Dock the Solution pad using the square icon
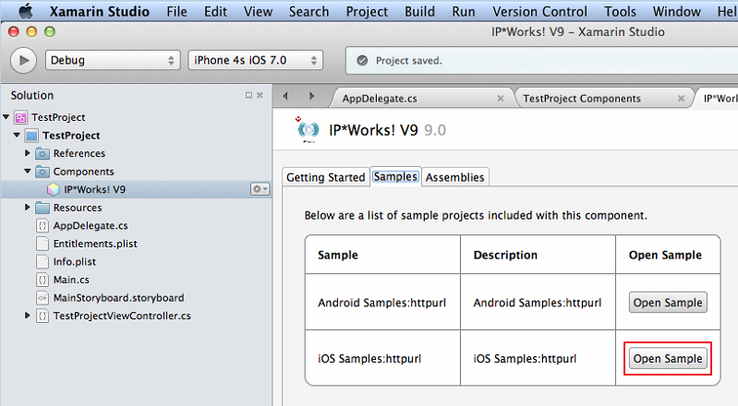Viewport: 738px width, 406px height. pyautogui.click(x=248, y=95)
